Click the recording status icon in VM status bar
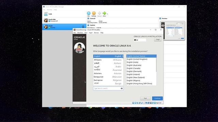The height and width of the screenshot is (122, 218). [x=149, y=103]
